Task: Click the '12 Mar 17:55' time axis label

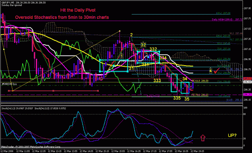Action: tap(166, 151)
